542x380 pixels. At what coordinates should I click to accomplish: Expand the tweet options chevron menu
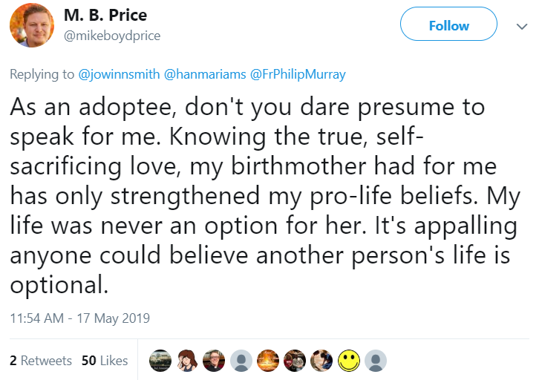pos(521,26)
